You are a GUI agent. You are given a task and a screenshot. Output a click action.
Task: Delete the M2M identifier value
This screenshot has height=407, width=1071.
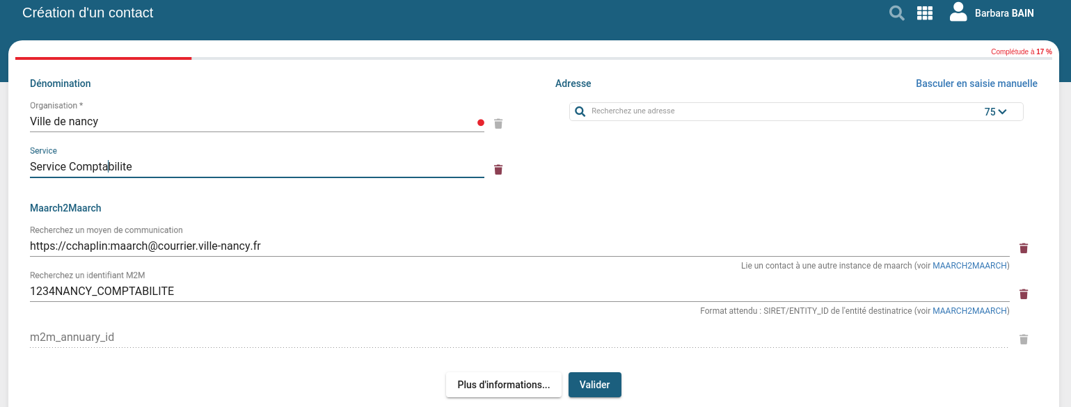(1023, 294)
